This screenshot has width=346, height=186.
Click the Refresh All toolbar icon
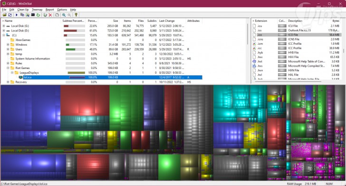click(10, 15)
